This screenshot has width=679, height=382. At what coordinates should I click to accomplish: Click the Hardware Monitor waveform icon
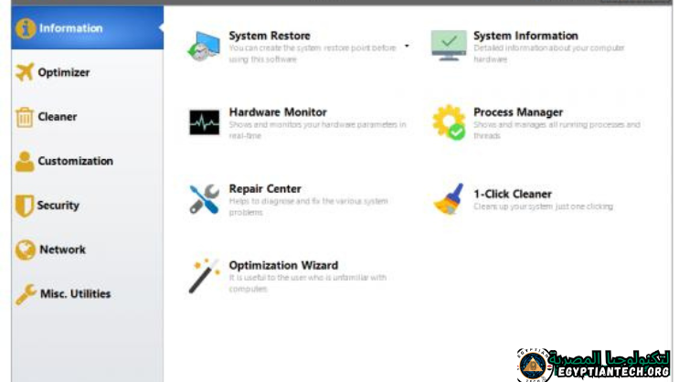[204, 122]
